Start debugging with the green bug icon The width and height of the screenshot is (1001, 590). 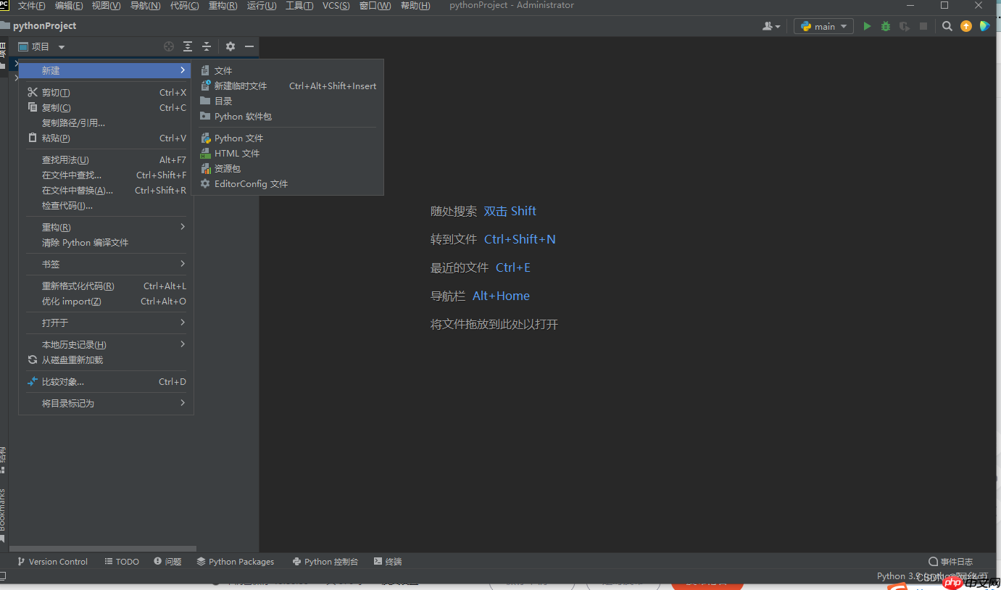886,26
